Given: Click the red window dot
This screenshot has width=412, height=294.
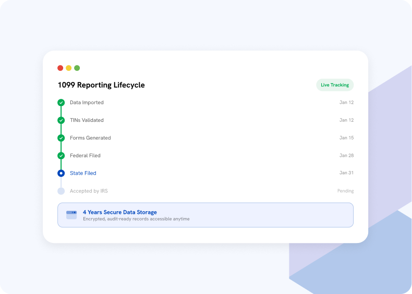Looking at the screenshot, I should tap(60, 68).
